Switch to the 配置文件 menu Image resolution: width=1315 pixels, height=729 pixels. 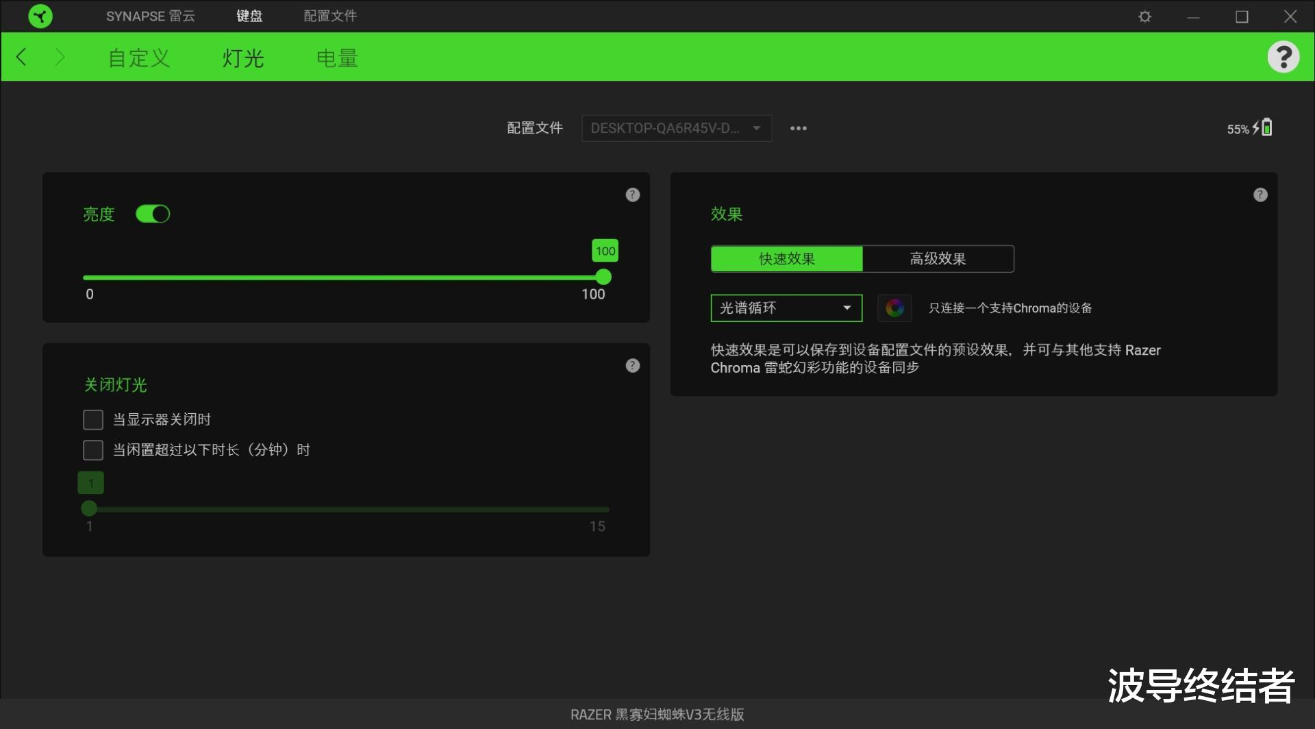point(329,16)
